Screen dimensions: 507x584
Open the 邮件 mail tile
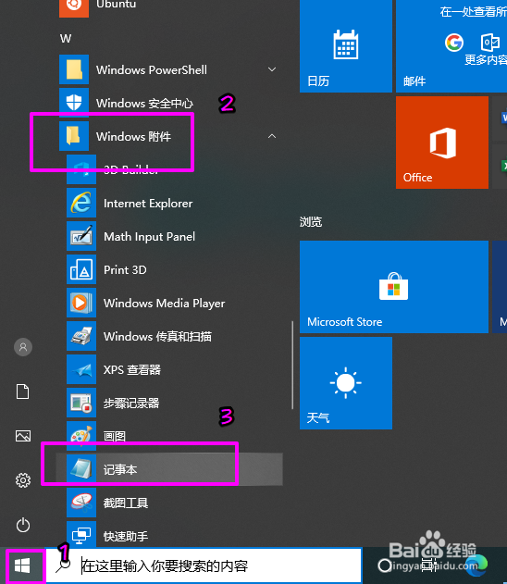(x=451, y=46)
